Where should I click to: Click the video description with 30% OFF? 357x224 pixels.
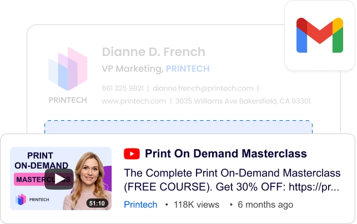coord(232,180)
